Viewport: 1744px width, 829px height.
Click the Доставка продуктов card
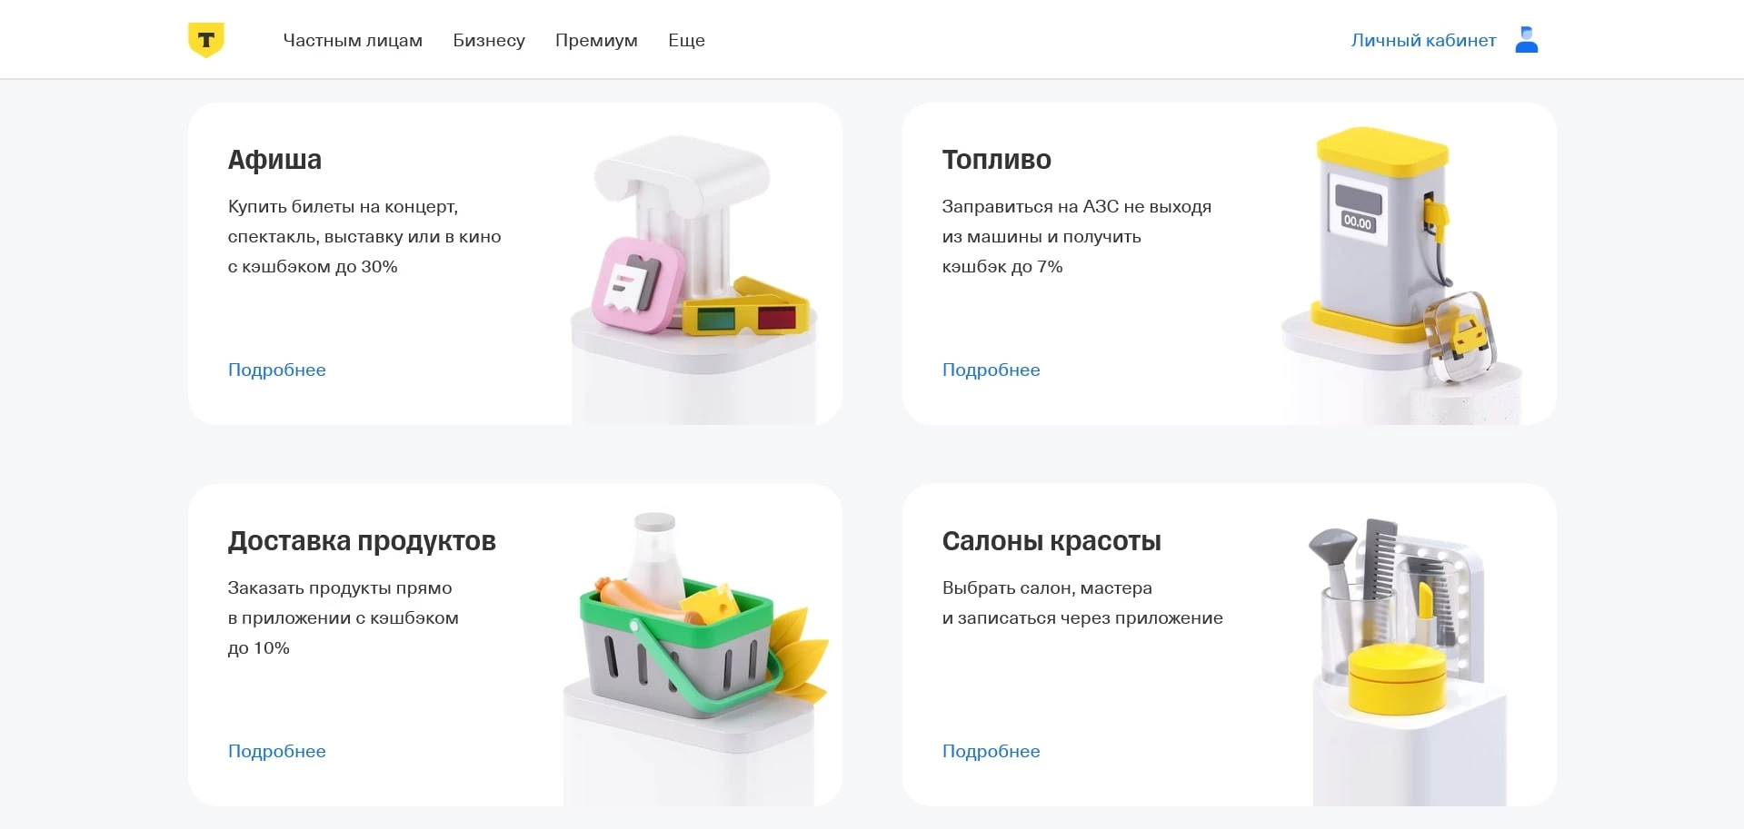(x=363, y=540)
